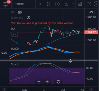Viewport: 99px width, 91px height.
Task: Toggle BB indicator visibility eye
Action: [20, 12]
